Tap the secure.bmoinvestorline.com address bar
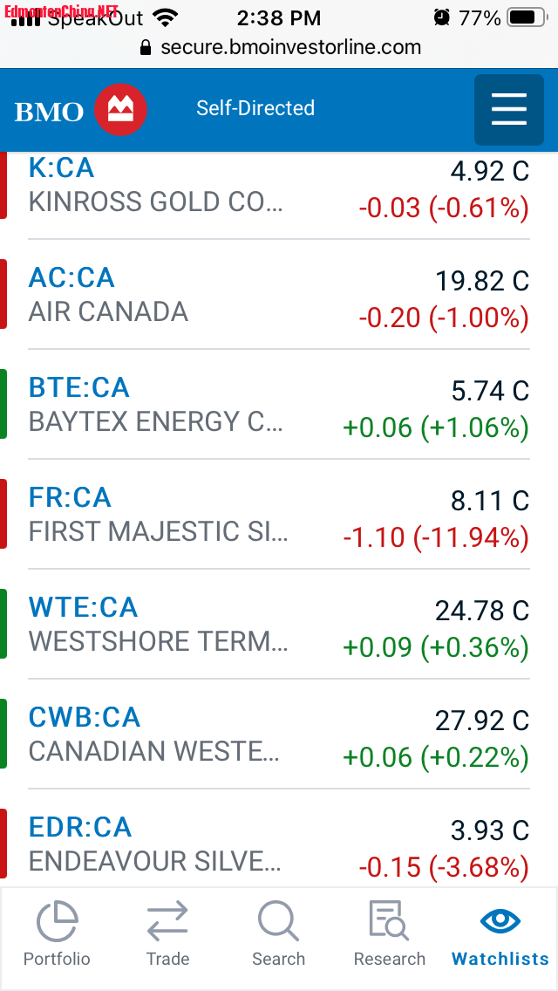Viewport: 558px width, 991px height. tap(290, 47)
